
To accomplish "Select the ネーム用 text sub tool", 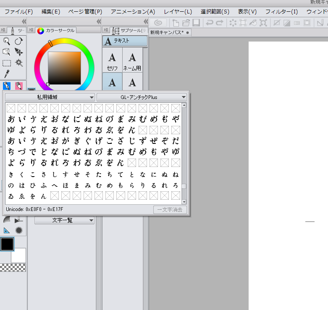I will tap(132, 60).
